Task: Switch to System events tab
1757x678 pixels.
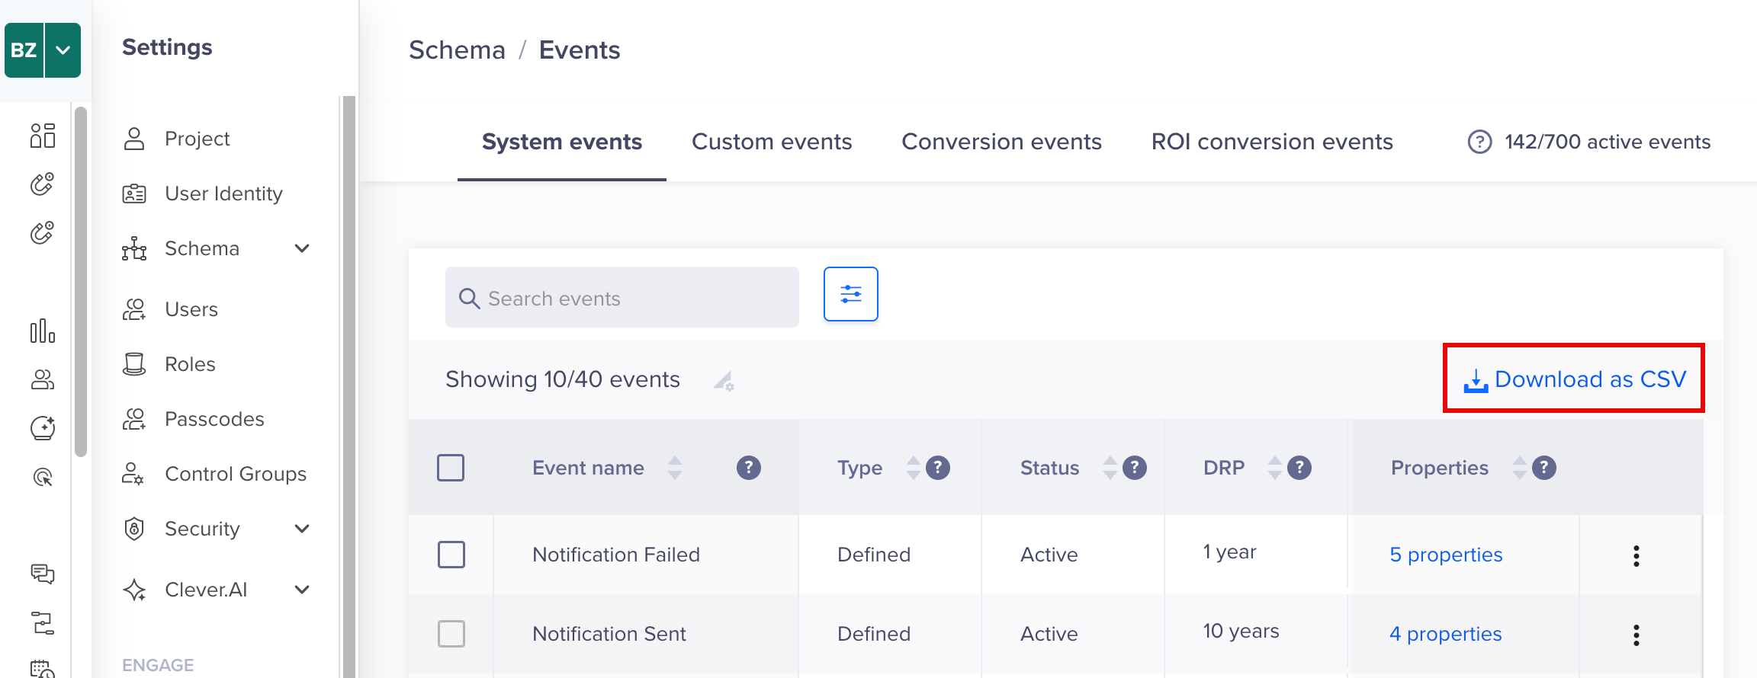Action: point(562,142)
